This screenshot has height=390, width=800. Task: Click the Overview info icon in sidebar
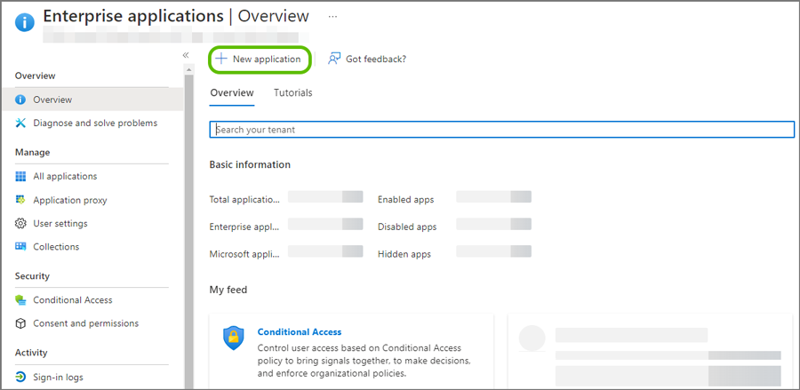[21, 99]
